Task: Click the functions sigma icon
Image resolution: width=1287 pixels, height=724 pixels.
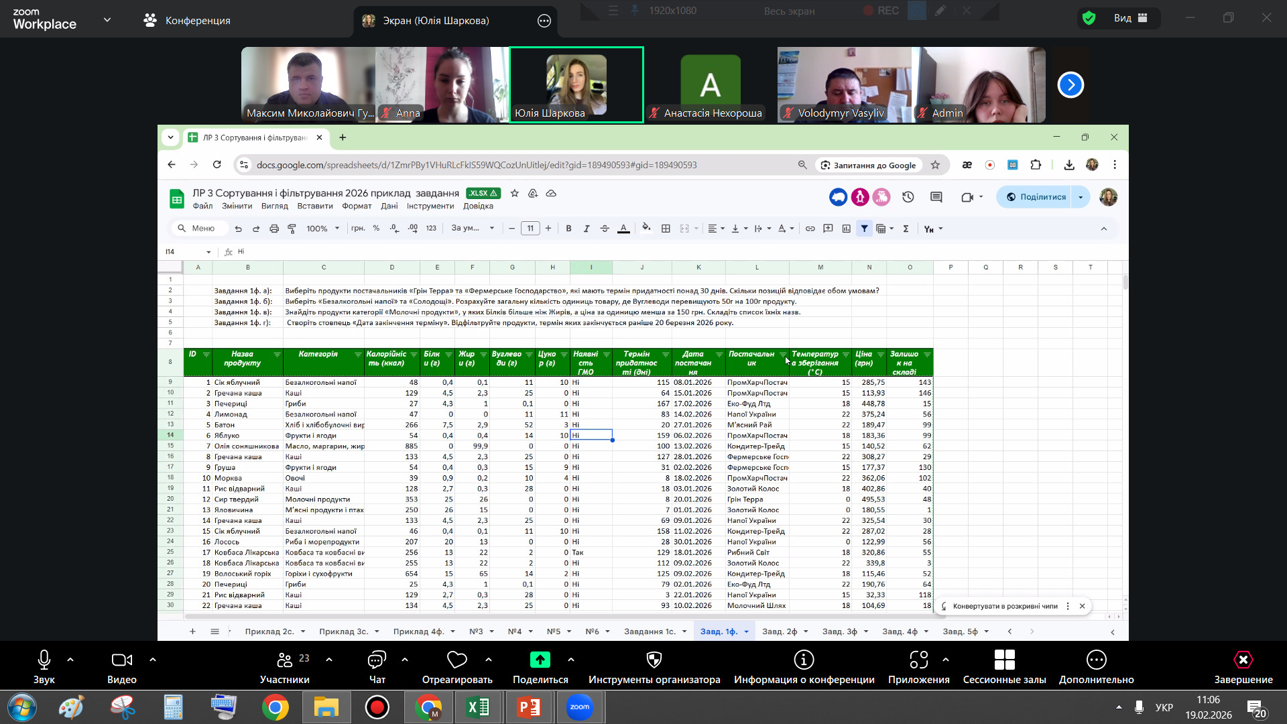Action: (x=906, y=229)
